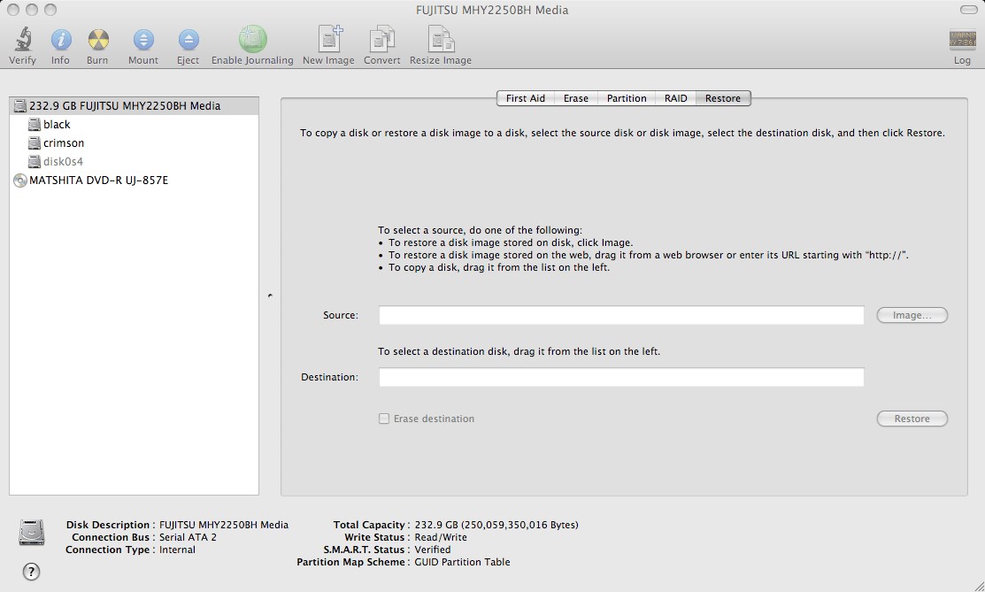Click the Restore button
Screen dimensions: 985x592
tap(912, 418)
